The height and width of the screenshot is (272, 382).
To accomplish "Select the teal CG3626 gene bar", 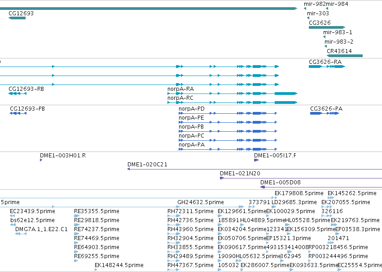I will [x=327, y=27].
